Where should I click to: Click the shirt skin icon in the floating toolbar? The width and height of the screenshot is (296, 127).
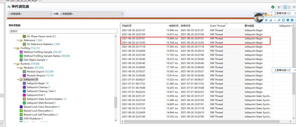pos(288,20)
